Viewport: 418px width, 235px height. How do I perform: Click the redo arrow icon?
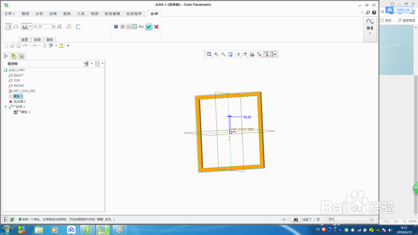tap(35, 46)
